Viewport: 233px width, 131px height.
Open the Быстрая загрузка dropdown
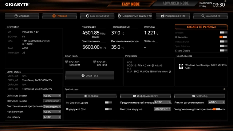pyautogui.click(x=162, y=109)
